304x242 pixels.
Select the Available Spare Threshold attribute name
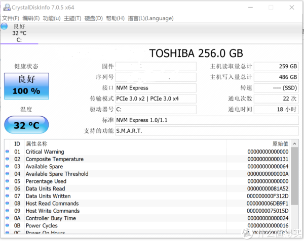coord(57,174)
